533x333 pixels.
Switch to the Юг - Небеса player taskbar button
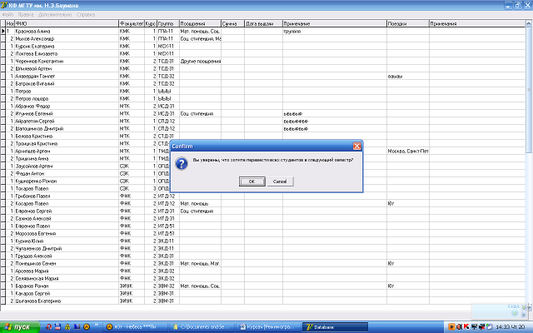[x=135, y=327]
